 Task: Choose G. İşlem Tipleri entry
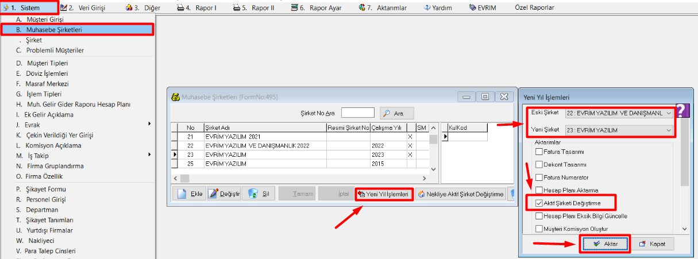(x=78, y=94)
